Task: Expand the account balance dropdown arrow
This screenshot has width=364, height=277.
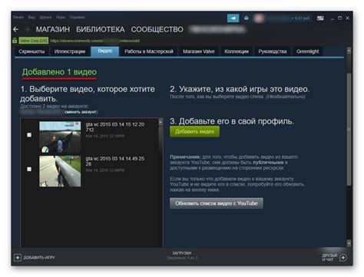Action: (x=293, y=18)
